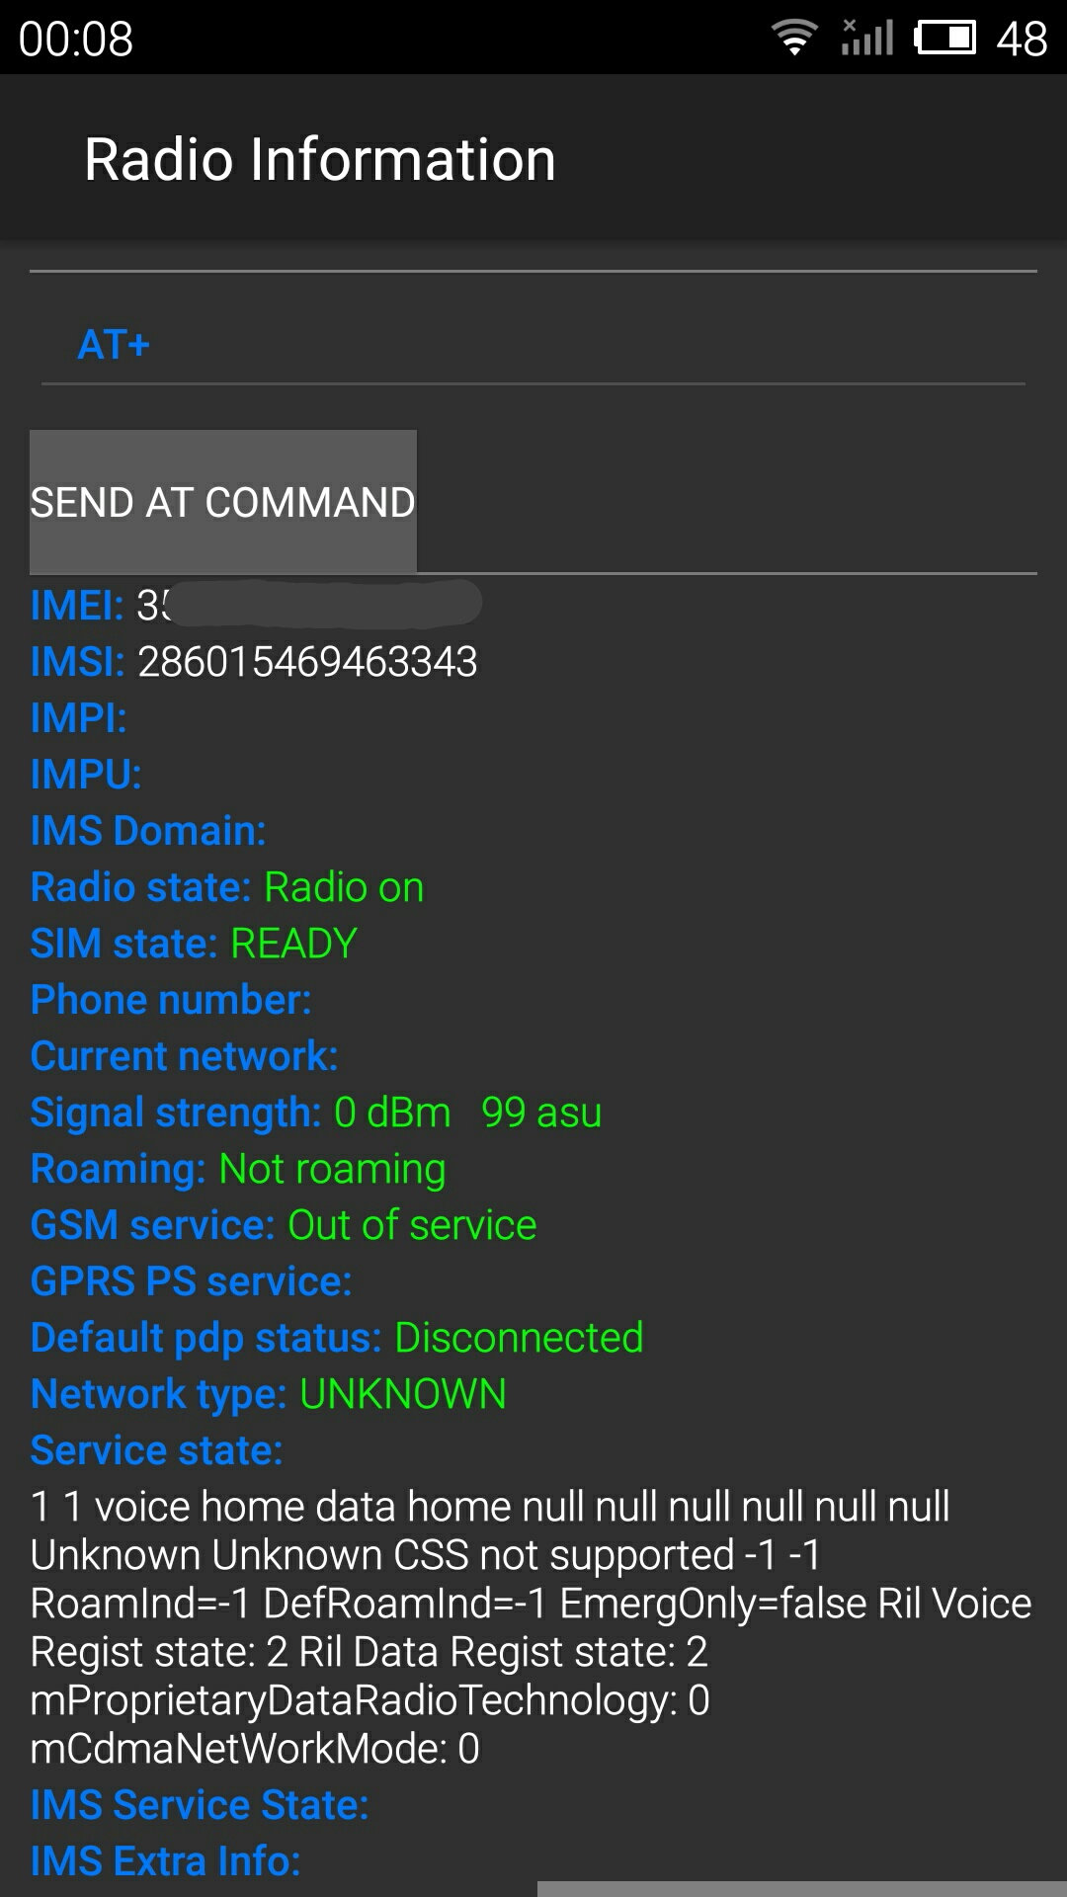Tap the battery indicator icon

coord(945,38)
